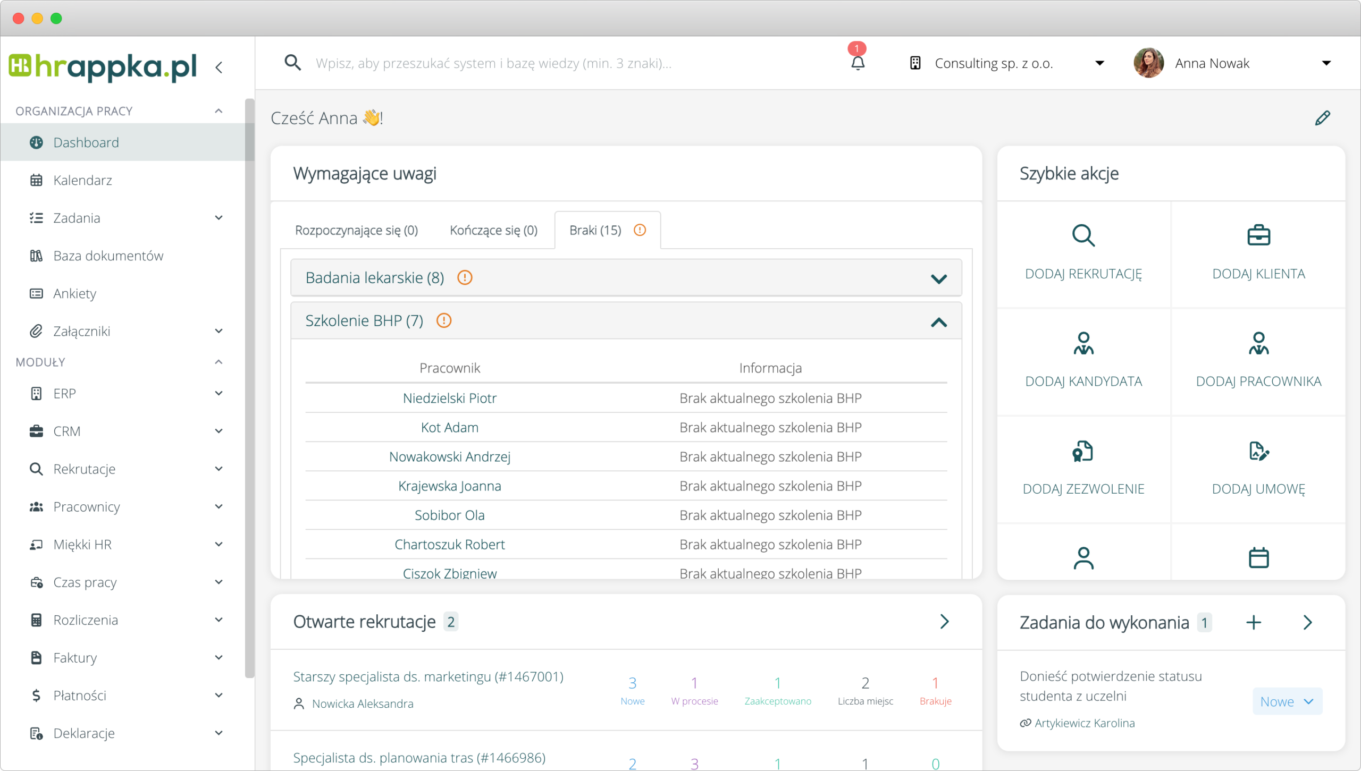Open the Consulting sp. z o.o. company dropdown
Image resolution: width=1361 pixels, height=771 pixels.
(x=1100, y=63)
